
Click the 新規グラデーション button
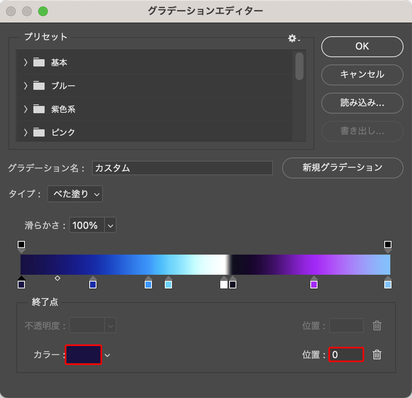342,168
